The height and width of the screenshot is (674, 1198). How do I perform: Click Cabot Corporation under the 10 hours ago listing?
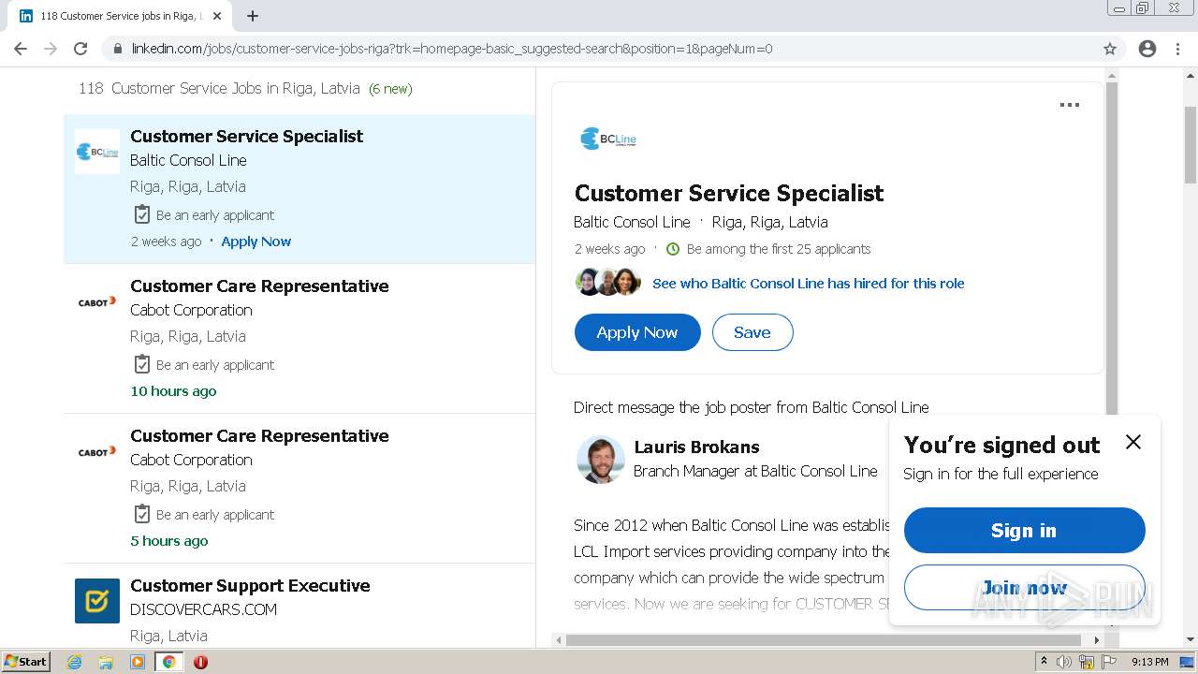[x=191, y=311]
